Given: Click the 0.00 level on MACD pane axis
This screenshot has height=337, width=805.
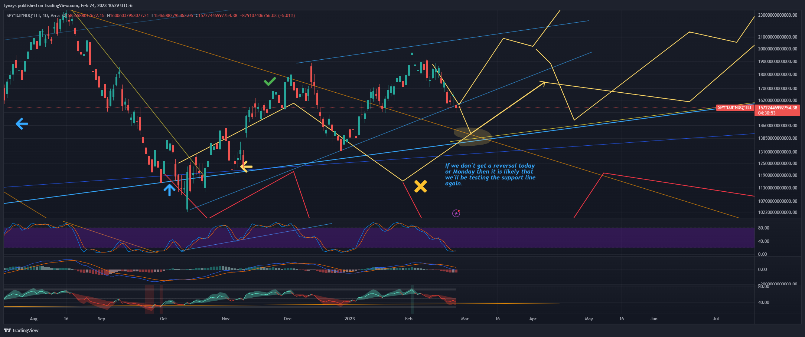Looking at the screenshot, I should click(x=762, y=270).
